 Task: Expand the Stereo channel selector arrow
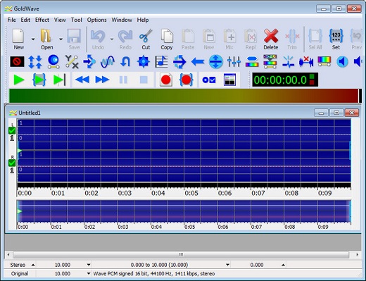click(x=33, y=265)
